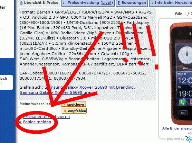Screen dimensions: 192x143
Task: Click the orange Samsung phone product image
Action: (x=181, y=74)
